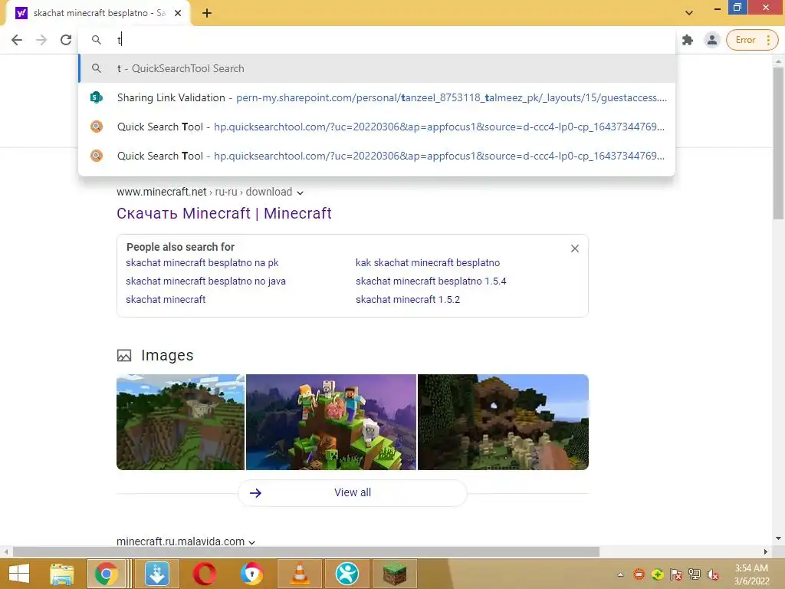Click the horizontal scrollbar right arrow
The image size is (785, 589).
tap(766, 552)
